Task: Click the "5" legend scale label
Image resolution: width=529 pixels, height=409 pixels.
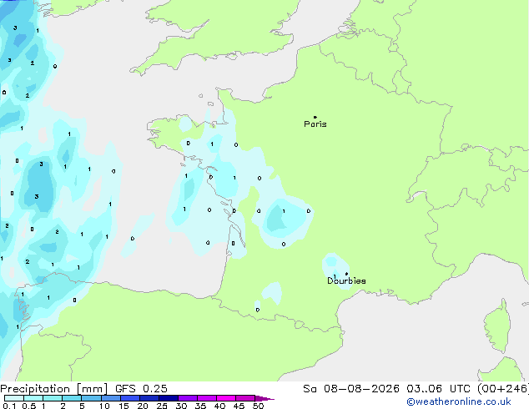Action: click(82, 406)
